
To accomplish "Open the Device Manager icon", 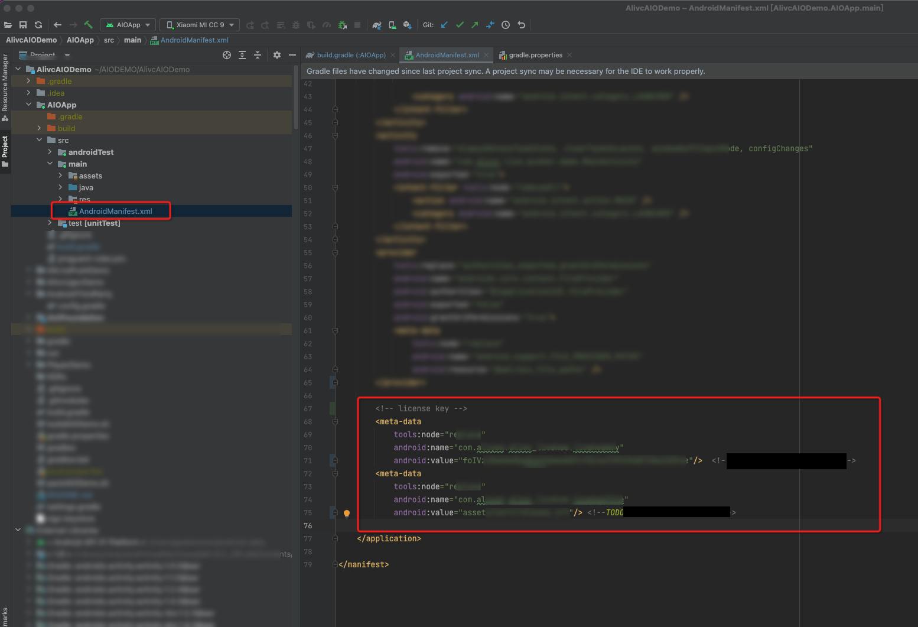I will [392, 25].
